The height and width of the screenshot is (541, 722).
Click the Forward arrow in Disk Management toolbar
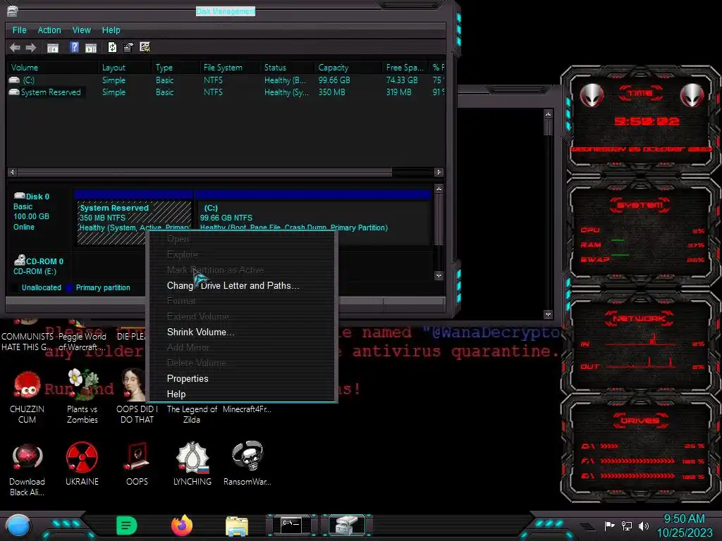click(x=31, y=47)
